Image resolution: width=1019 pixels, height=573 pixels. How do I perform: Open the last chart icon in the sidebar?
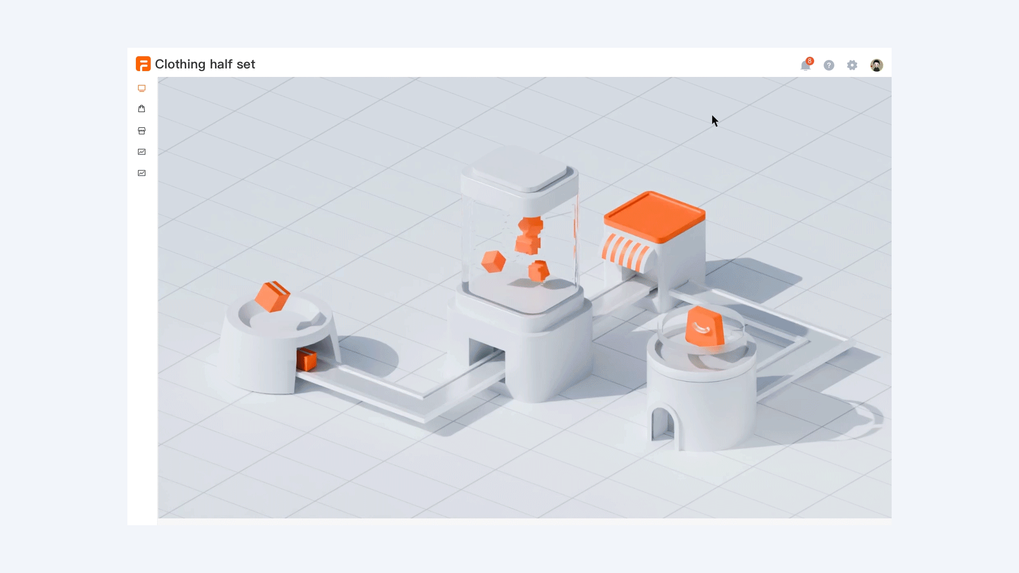(142, 173)
